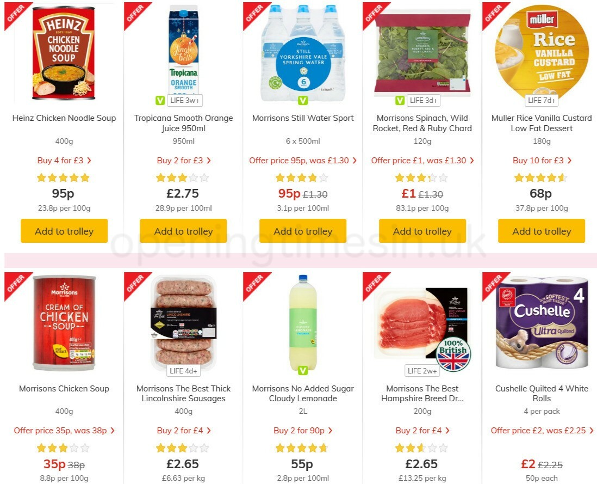Add Heinz Chicken Noodle Soup to trolley
Screen dimensions: 597x484
[64, 231]
